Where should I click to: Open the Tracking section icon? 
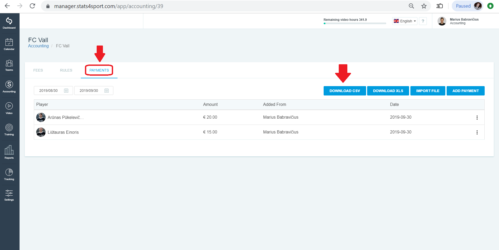[x=9, y=174]
